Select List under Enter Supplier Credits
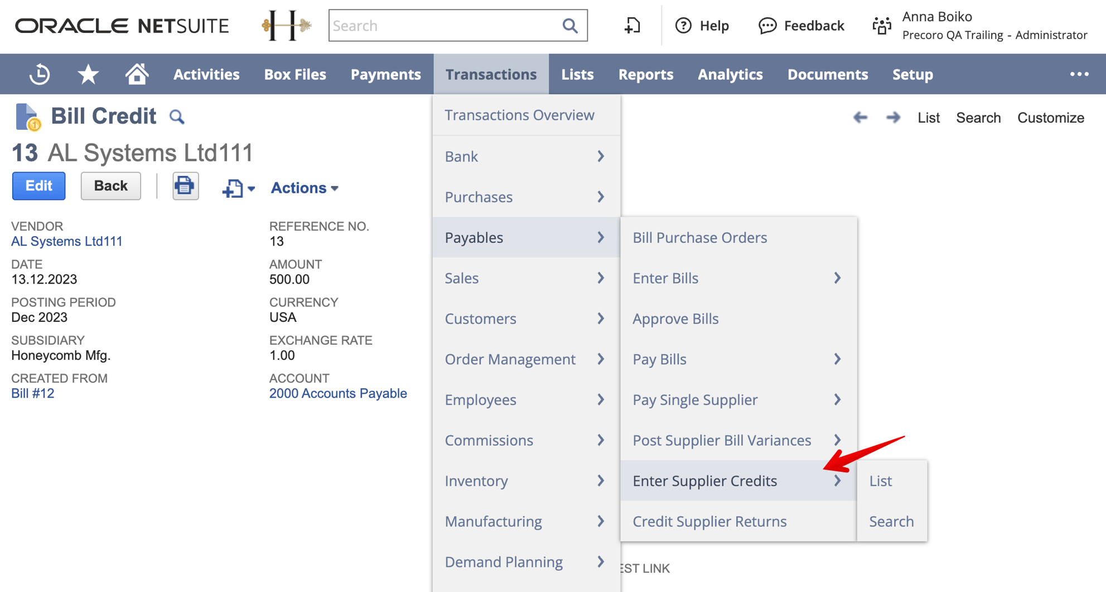Image resolution: width=1106 pixels, height=592 pixels. [880, 481]
